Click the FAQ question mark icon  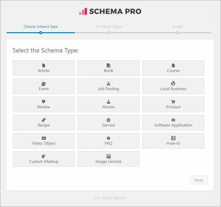(108, 138)
